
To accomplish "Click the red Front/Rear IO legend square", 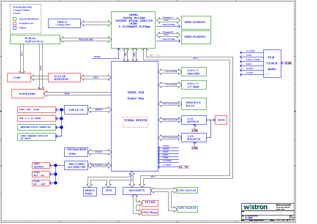I will [15, 23].
